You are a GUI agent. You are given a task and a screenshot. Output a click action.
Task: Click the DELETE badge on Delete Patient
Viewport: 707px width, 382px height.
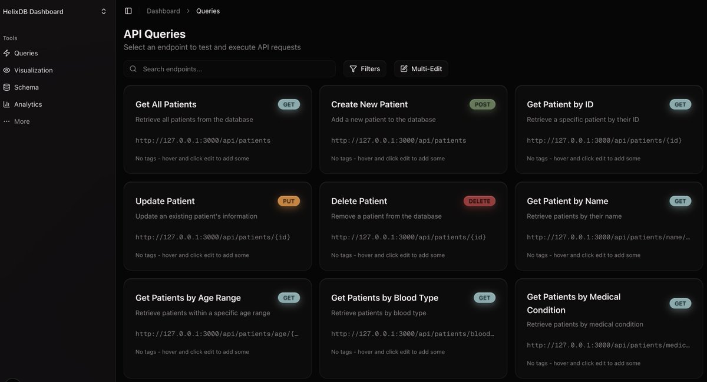pyautogui.click(x=480, y=201)
